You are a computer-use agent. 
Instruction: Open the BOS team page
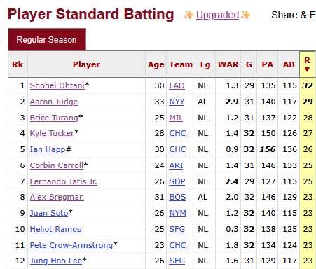177,197
